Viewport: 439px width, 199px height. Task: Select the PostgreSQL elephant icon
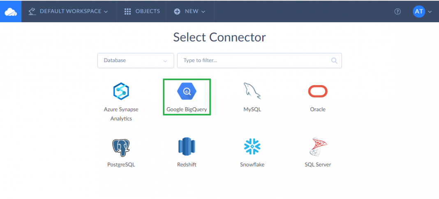[x=121, y=147]
